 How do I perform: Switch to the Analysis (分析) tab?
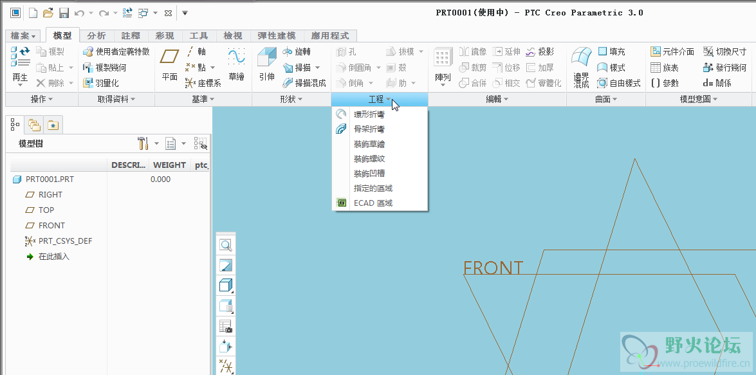pos(97,36)
